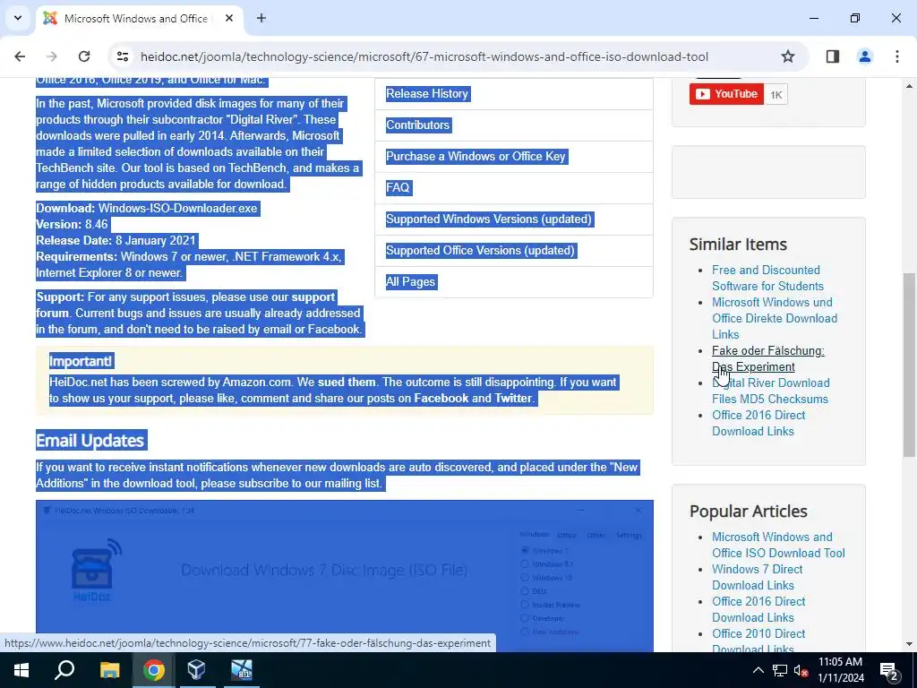The width and height of the screenshot is (917, 688).
Task: Click the Chrome taskbar icon
Action: tap(153, 670)
